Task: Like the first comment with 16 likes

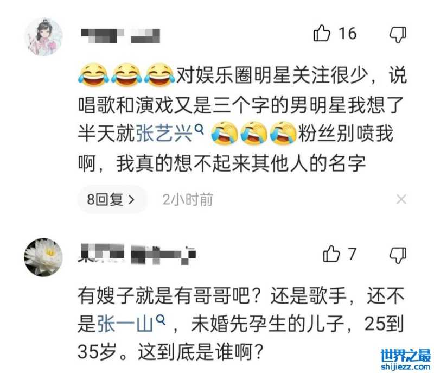Action: point(322,33)
